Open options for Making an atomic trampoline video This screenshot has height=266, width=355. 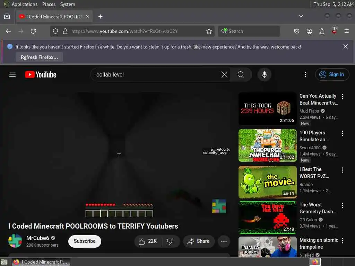coord(343,241)
